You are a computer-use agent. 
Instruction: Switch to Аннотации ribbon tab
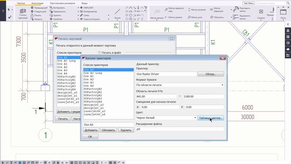(37, 3)
